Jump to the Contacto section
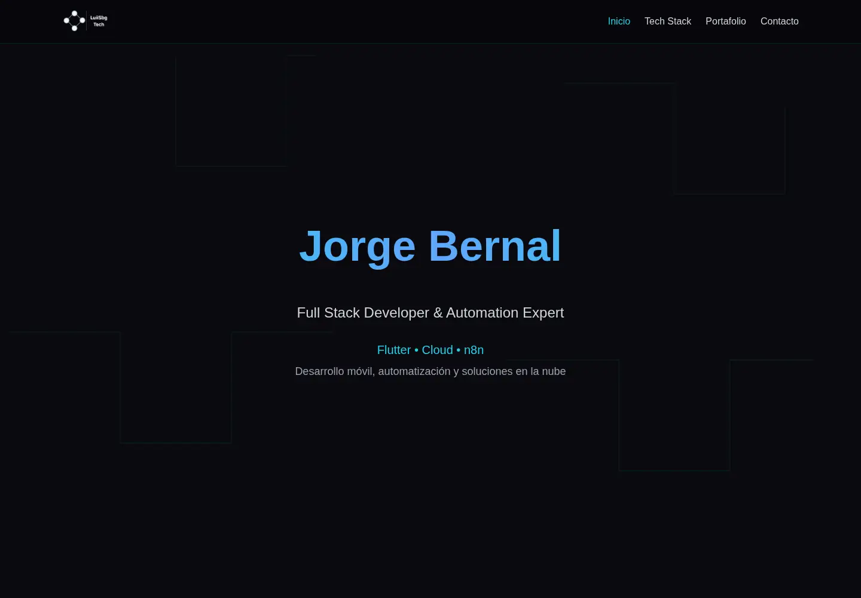Viewport: 861px width, 598px height. (780, 21)
